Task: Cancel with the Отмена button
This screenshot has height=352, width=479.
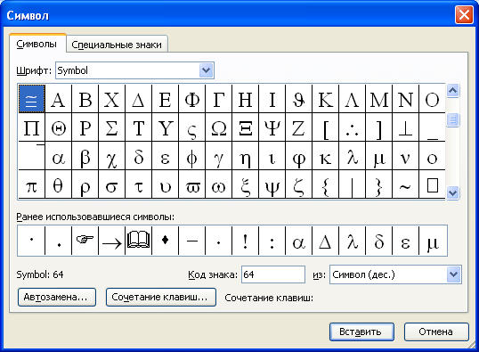Action: click(x=436, y=332)
